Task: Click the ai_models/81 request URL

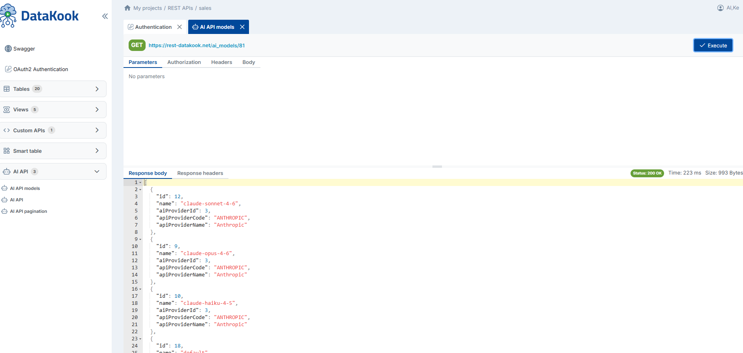Action: 197,45
